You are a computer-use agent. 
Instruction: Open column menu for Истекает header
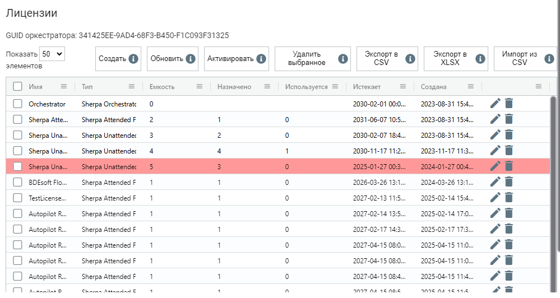[x=403, y=86]
